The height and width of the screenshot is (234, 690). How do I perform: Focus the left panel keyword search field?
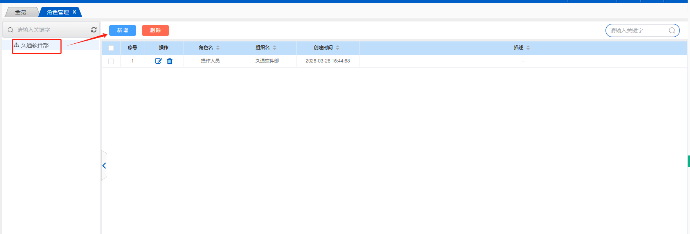click(51, 30)
